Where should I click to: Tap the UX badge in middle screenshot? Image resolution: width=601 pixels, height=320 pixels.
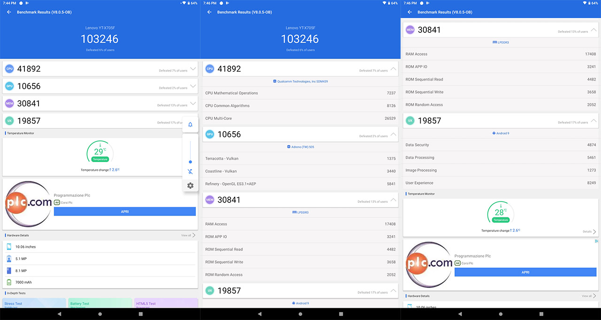[x=210, y=291]
